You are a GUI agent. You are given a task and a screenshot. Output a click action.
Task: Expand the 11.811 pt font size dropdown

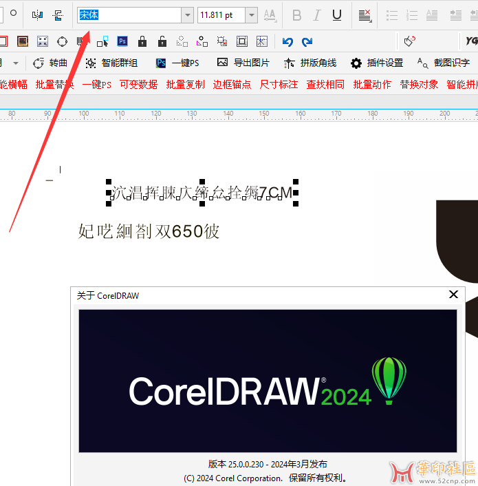click(x=252, y=15)
